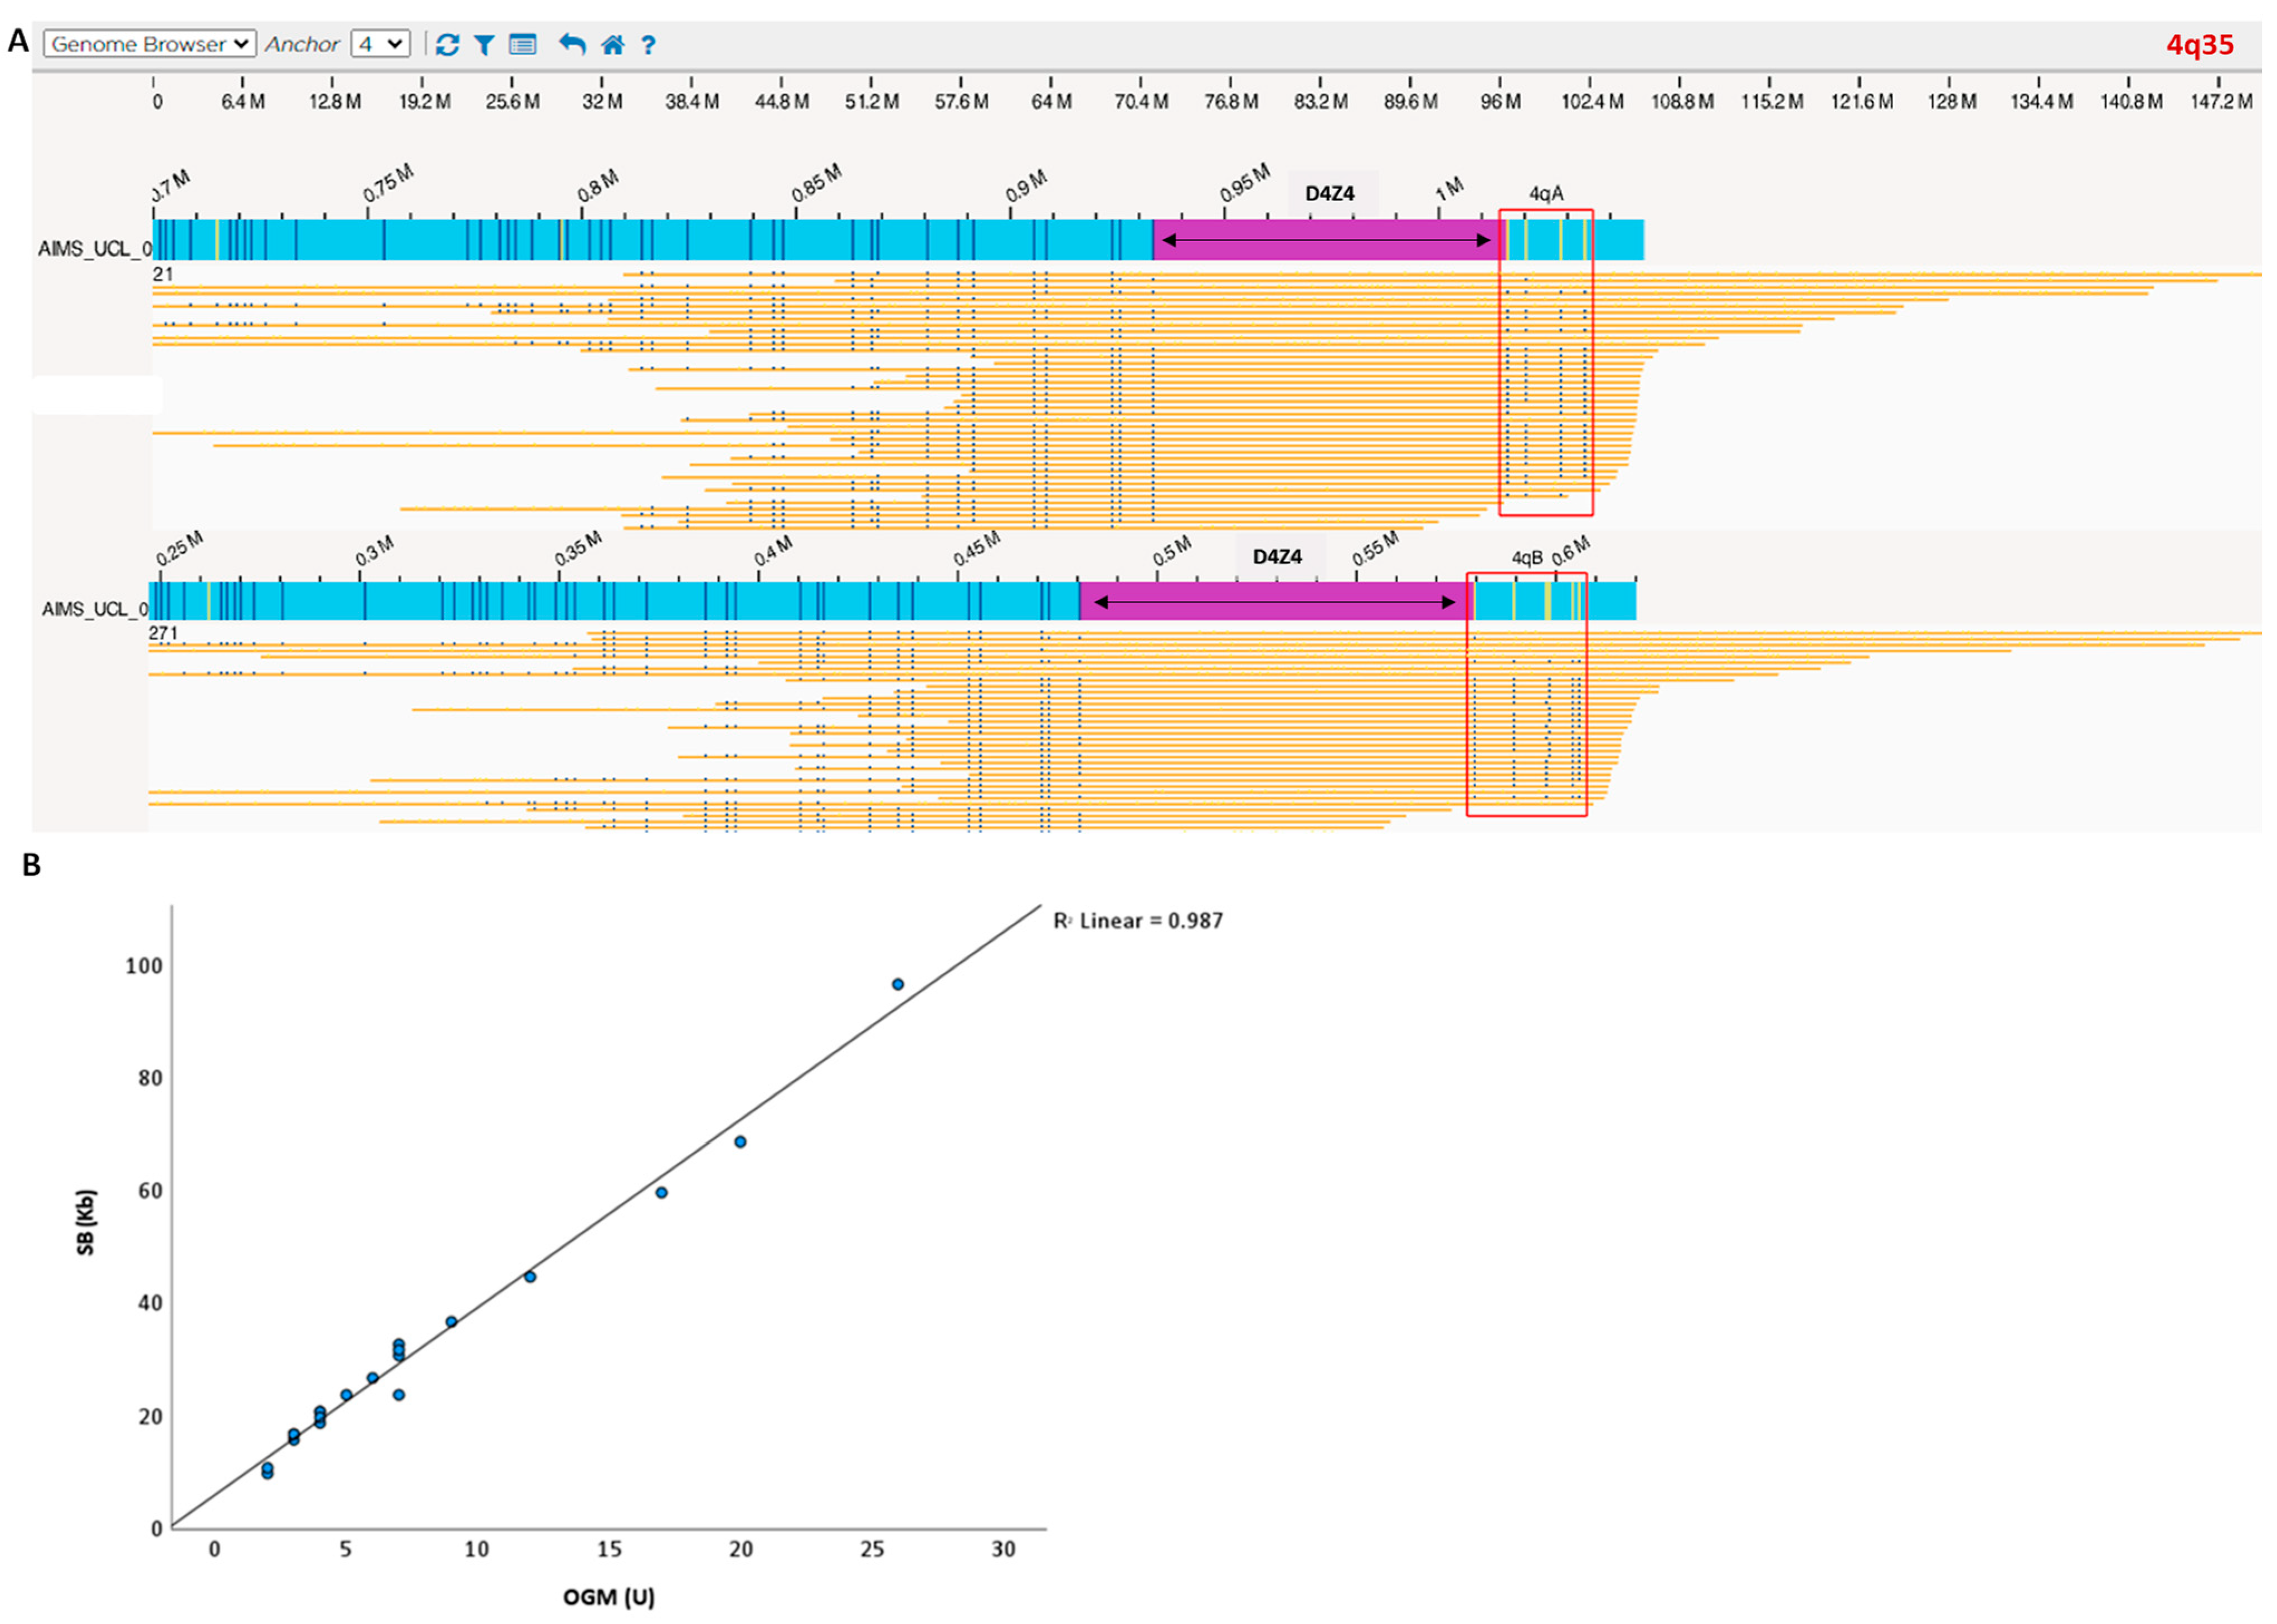Click the 64 M ruler position
2277x1624 pixels.
[1052, 101]
